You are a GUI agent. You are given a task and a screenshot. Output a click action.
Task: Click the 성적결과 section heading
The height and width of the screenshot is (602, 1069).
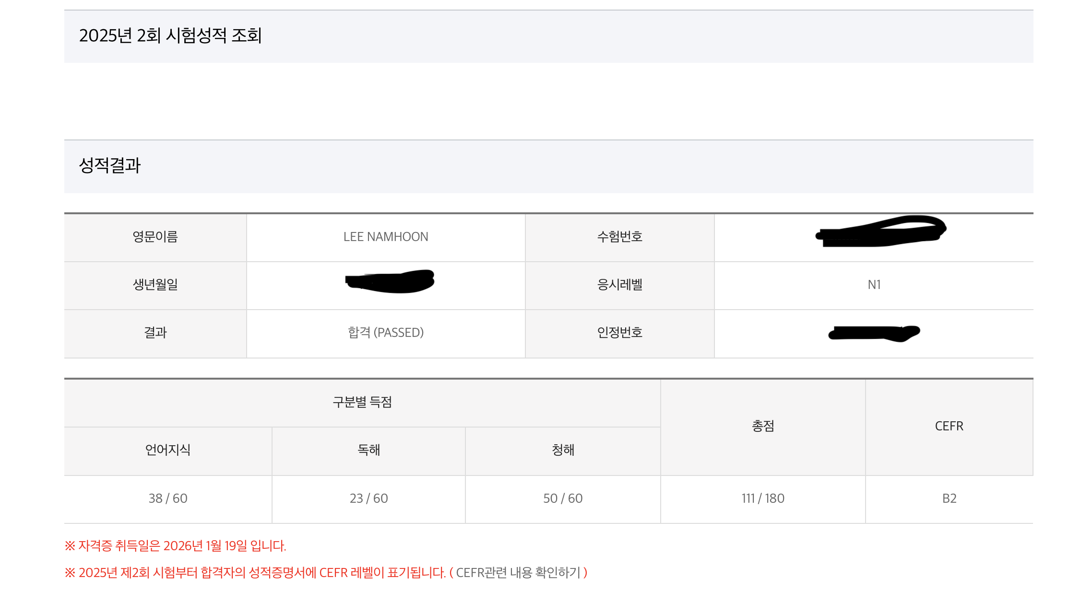109,166
